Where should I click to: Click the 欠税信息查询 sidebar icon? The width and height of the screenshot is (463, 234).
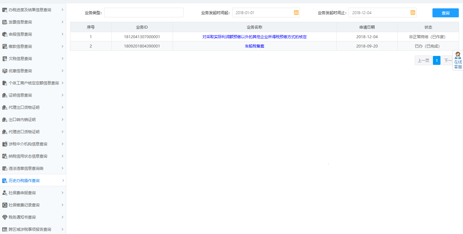click(x=5, y=59)
